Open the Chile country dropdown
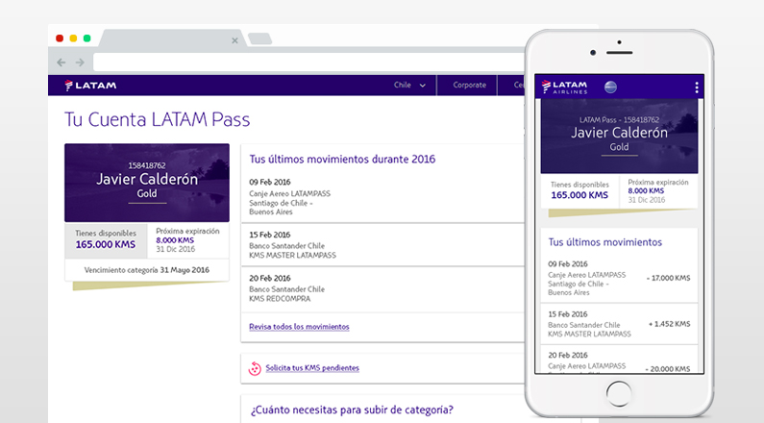The height and width of the screenshot is (423, 764). tap(409, 85)
